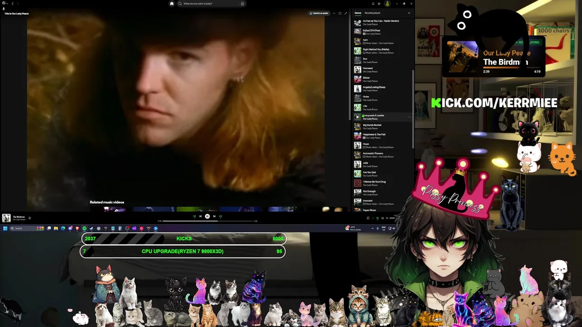Toggle Now Playing view icon
The height and width of the screenshot is (327, 582).
pos(368,218)
